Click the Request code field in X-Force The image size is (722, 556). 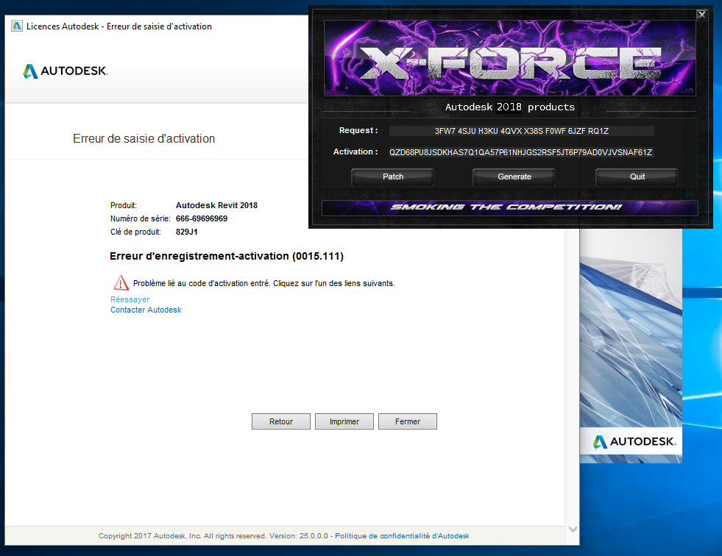coord(522,131)
